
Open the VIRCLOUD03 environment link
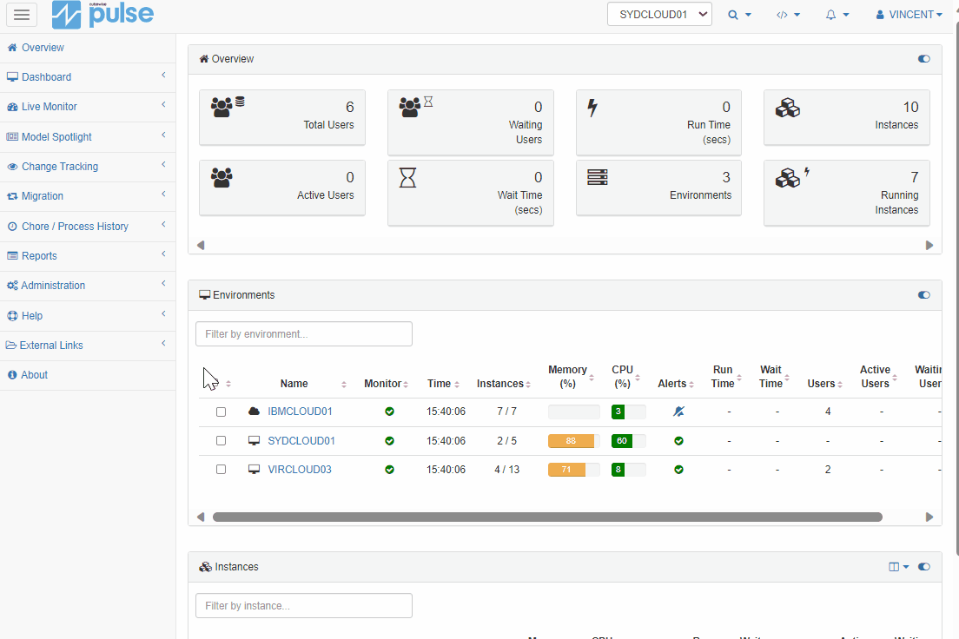point(300,470)
